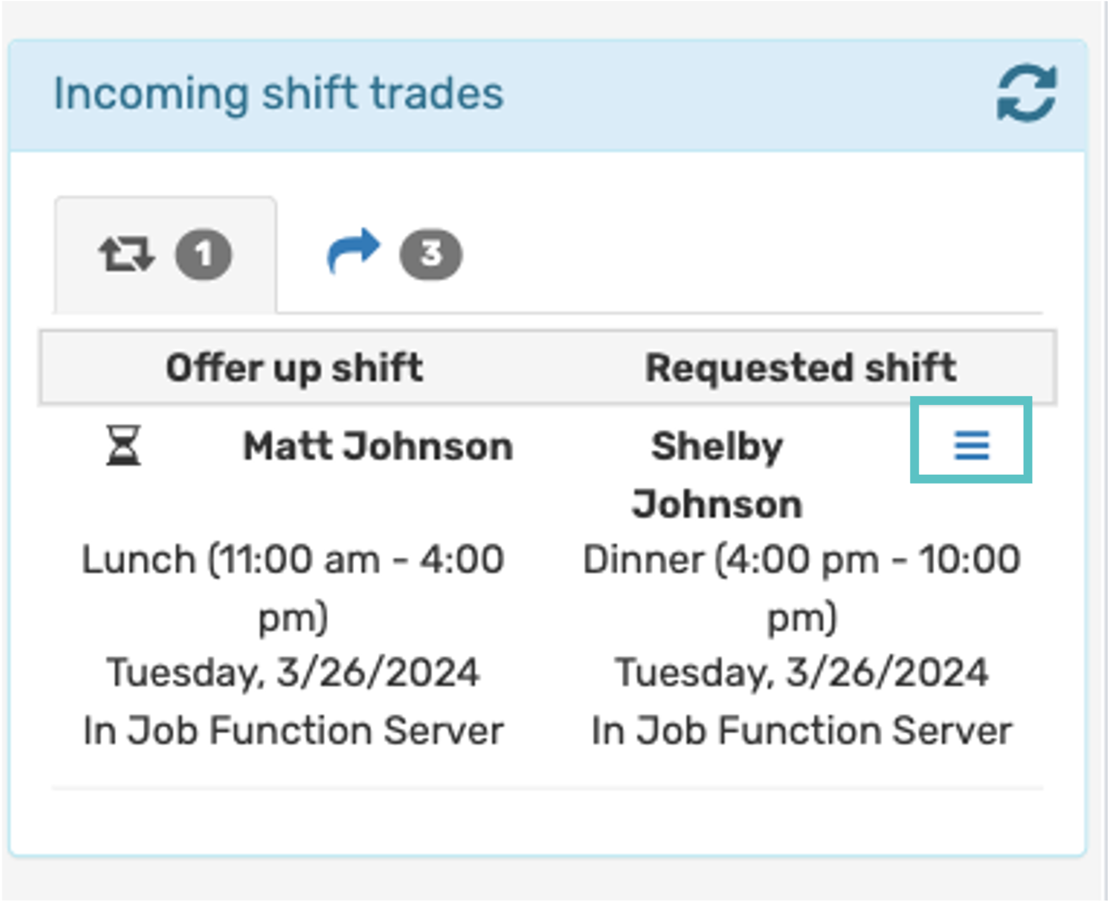Click the badge showing count 1
Image resolution: width=1108 pixels, height=902 pixels.
(203, 254)
